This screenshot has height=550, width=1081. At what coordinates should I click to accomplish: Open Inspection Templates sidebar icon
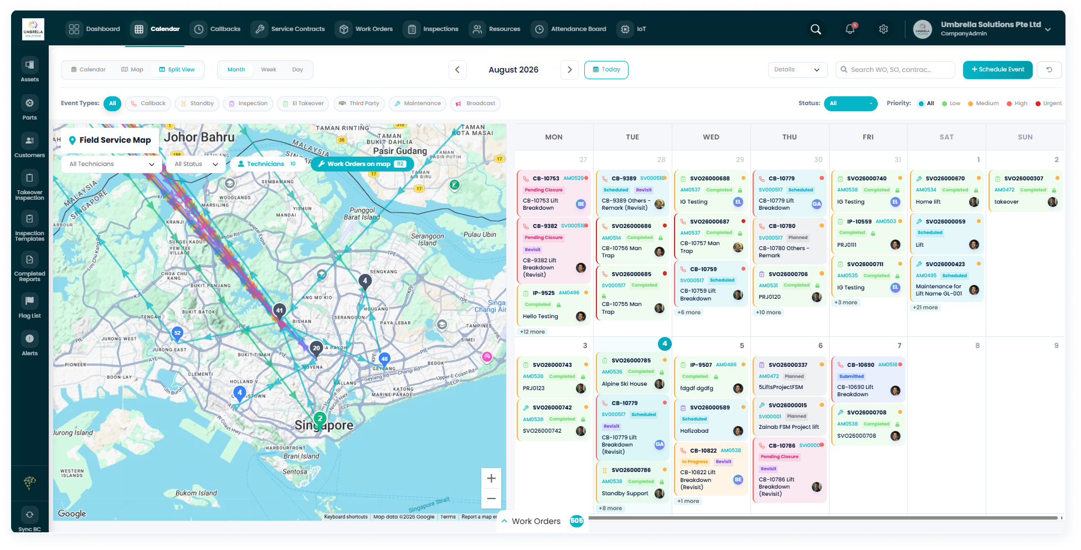coord(29,219)
